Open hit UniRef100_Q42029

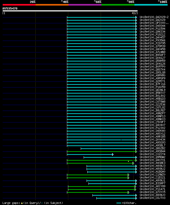click(x=152, y=20)
